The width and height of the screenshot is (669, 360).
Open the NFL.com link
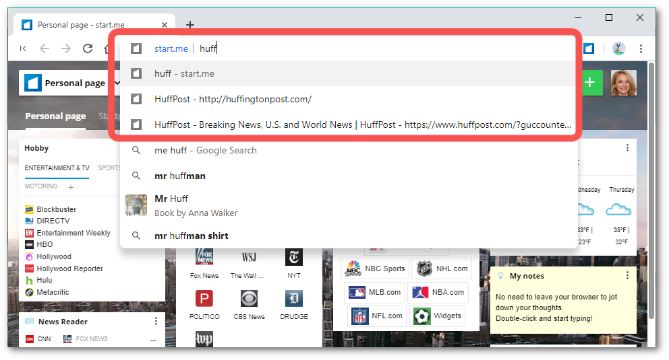coord(377,316)
